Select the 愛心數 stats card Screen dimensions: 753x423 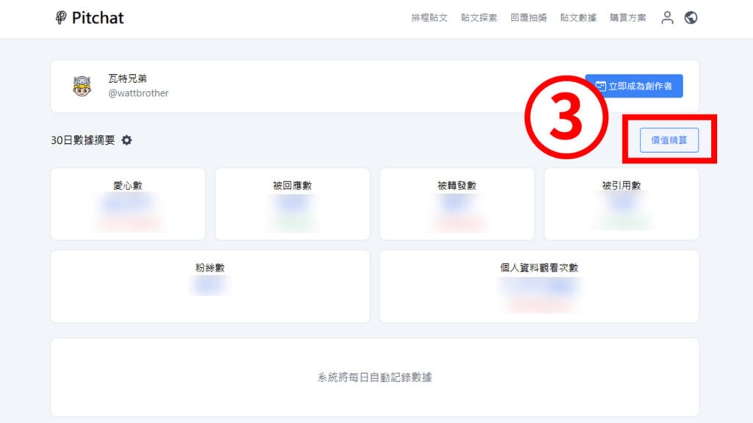click(x=128, y=204)
